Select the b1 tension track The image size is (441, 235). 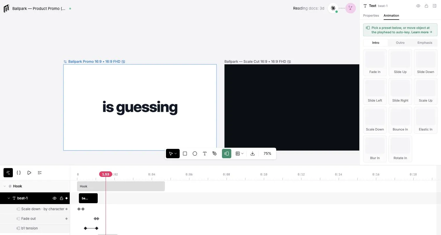35,228
